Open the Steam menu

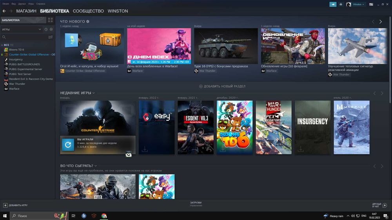(5, 4)
